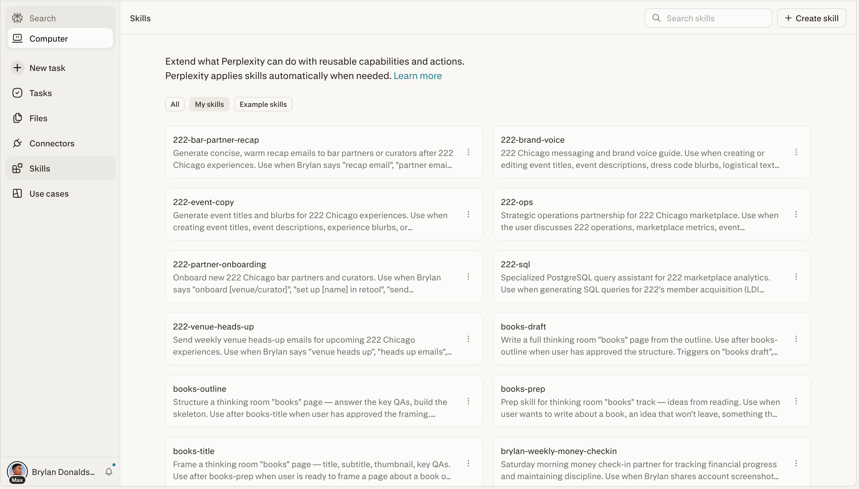Expand more options for 222-sql skill
Viewport: 859px width, 489px height.
click(796, 277)
